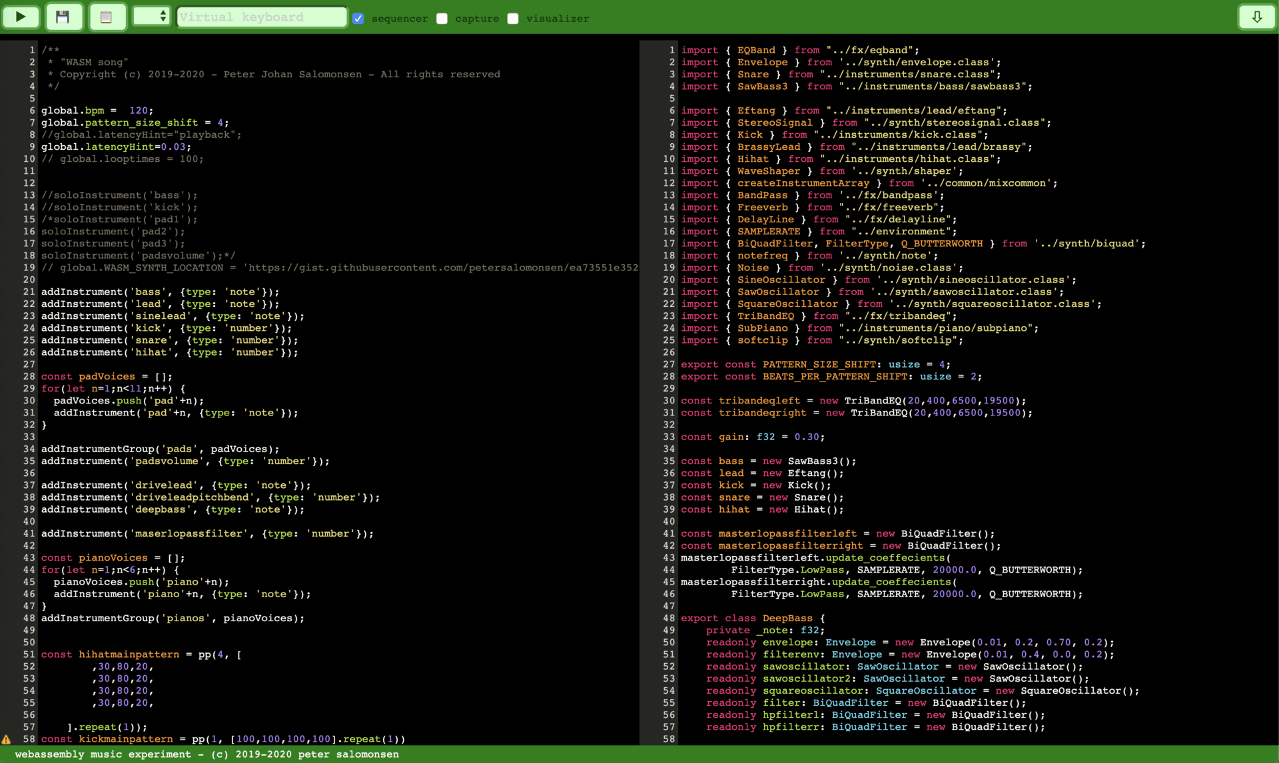The width and height of the screenshot is (1279, 763).
Task: Click 'const padVoices = [];' in left editor
Action: [x=107, y=376]
